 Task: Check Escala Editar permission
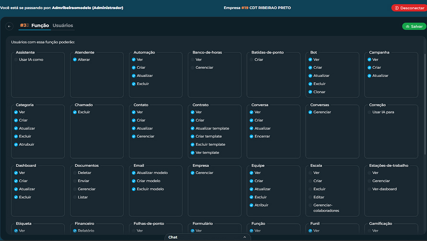(x=310, y=197)
